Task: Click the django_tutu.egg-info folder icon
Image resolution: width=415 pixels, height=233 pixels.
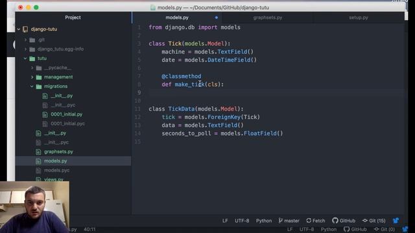Action: pos(32,49)
